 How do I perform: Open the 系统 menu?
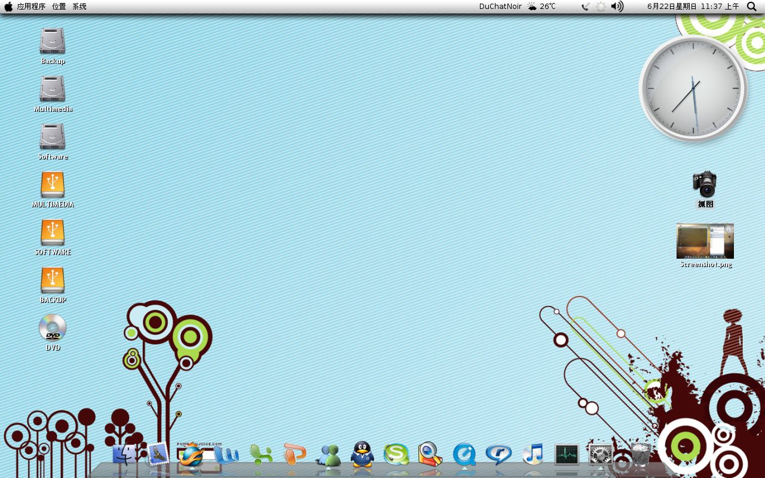click(79, 6)
